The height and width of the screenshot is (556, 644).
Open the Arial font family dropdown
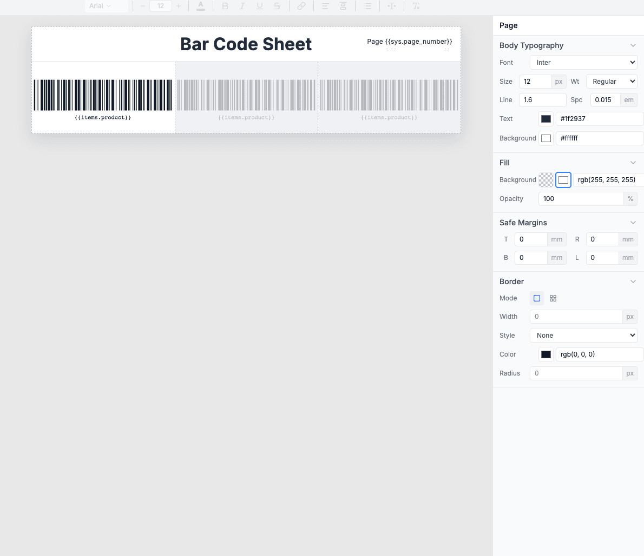point(107,6)
